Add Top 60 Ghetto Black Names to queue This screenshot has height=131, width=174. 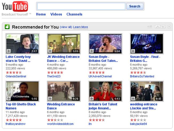(9, 99)
